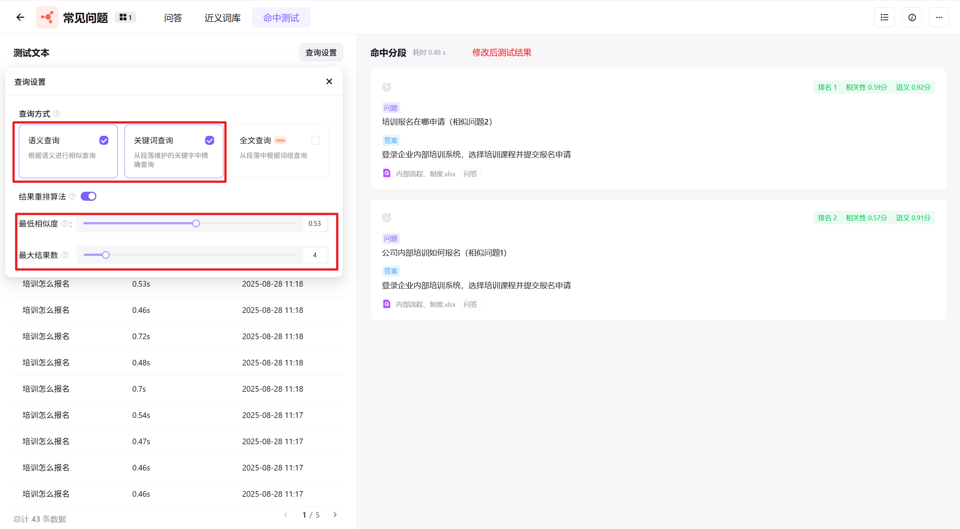Click the back arrow icon
Screen dimensions: 960x529
[x=20, y=17]
